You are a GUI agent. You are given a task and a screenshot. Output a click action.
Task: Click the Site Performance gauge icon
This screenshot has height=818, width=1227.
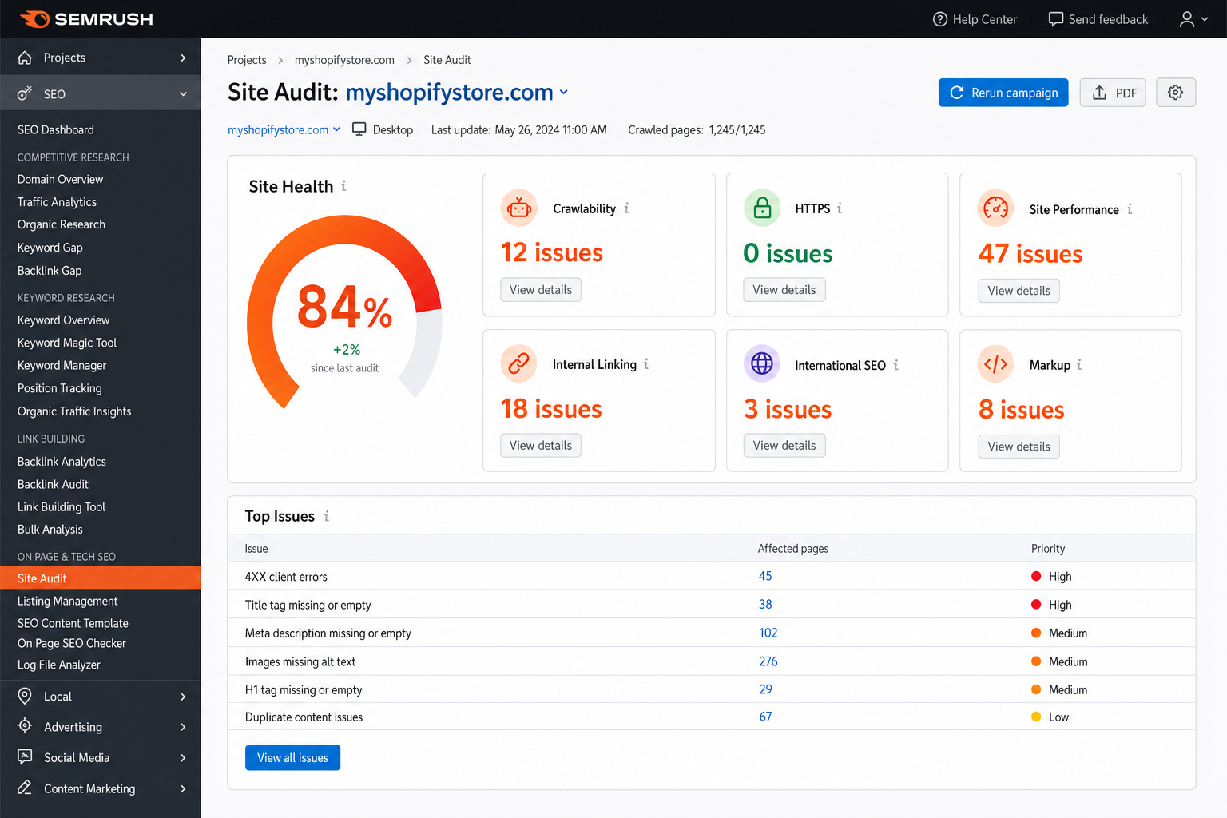995,208
